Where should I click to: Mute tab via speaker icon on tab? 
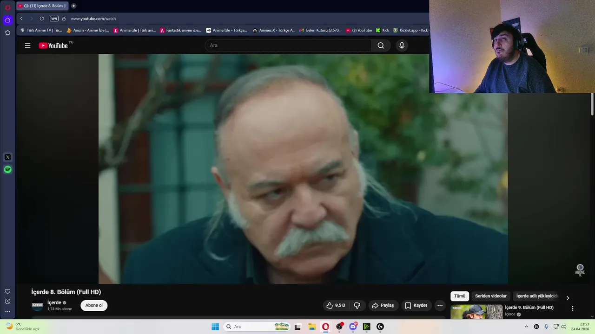pyautogui.click(x=26, y=6)
